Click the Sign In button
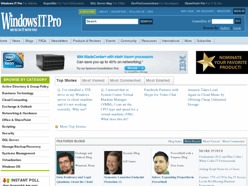 point(239,11)
